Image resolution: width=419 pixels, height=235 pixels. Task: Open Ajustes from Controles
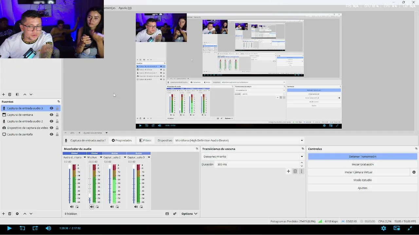coord(362,188)
